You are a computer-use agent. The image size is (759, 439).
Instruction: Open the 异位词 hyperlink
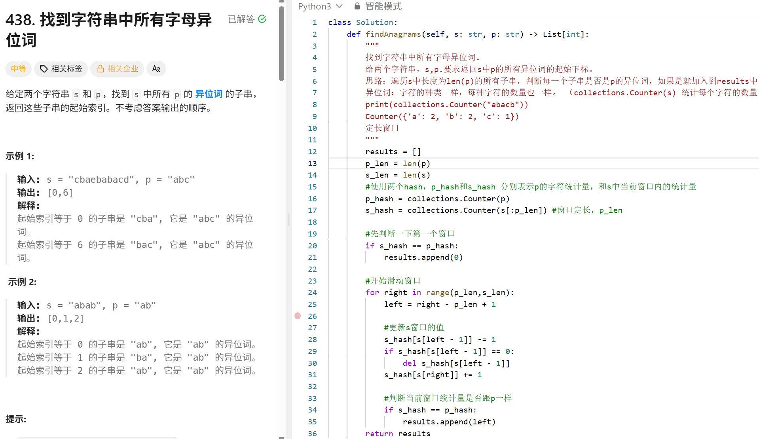pyautogui.click(x=209, y=94)
